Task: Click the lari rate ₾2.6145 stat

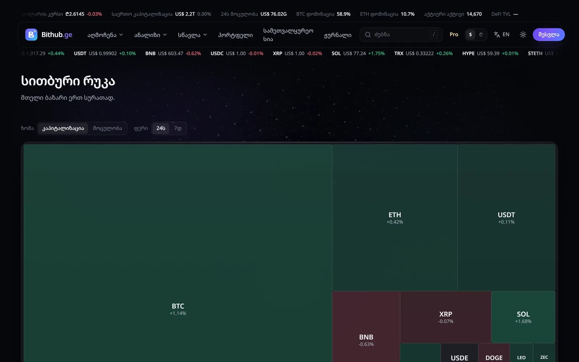Action: tap(62, 14)
